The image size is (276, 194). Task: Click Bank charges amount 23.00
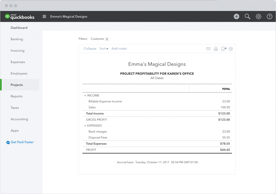(226, 131)
